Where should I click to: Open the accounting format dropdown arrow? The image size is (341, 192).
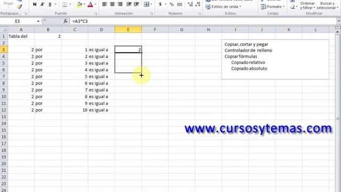tap(166, 4)
